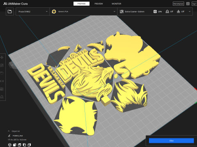Screen dimensions: 197x147
Task: Click the UltiMaker Cura logo
Action: click(x=16, y=4)
